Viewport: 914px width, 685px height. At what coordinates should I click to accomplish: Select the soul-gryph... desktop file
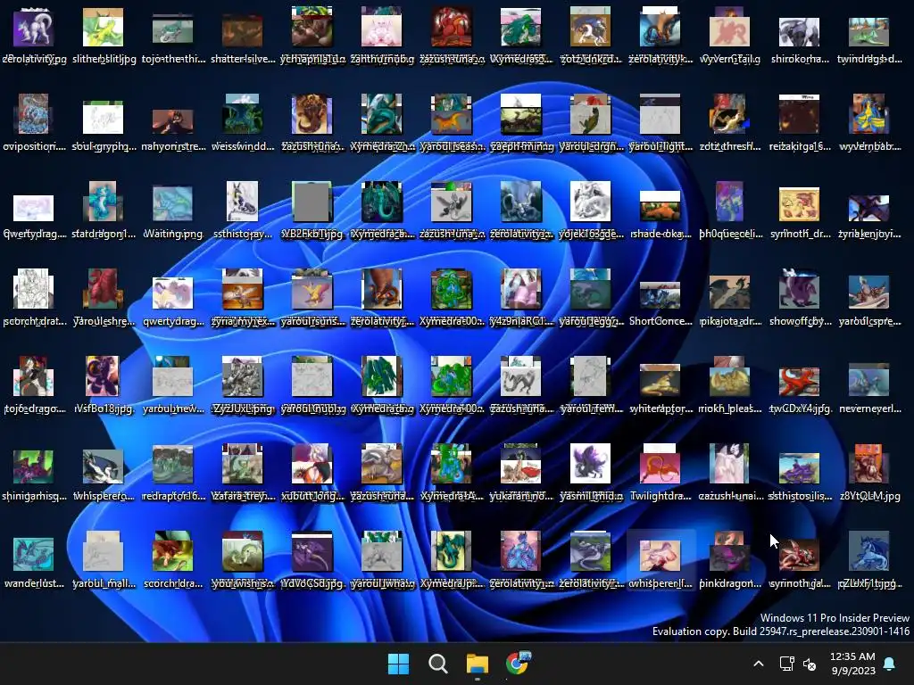point(104,123)
